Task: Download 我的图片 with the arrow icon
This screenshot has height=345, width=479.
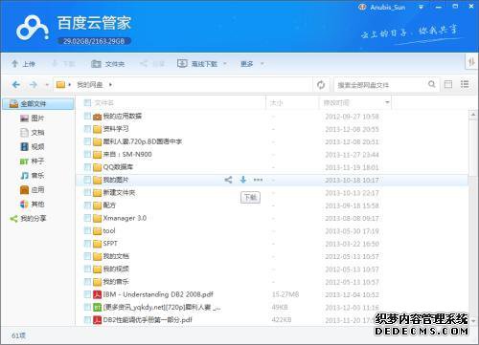Action: pyautogui.click(x=243, y=180)
